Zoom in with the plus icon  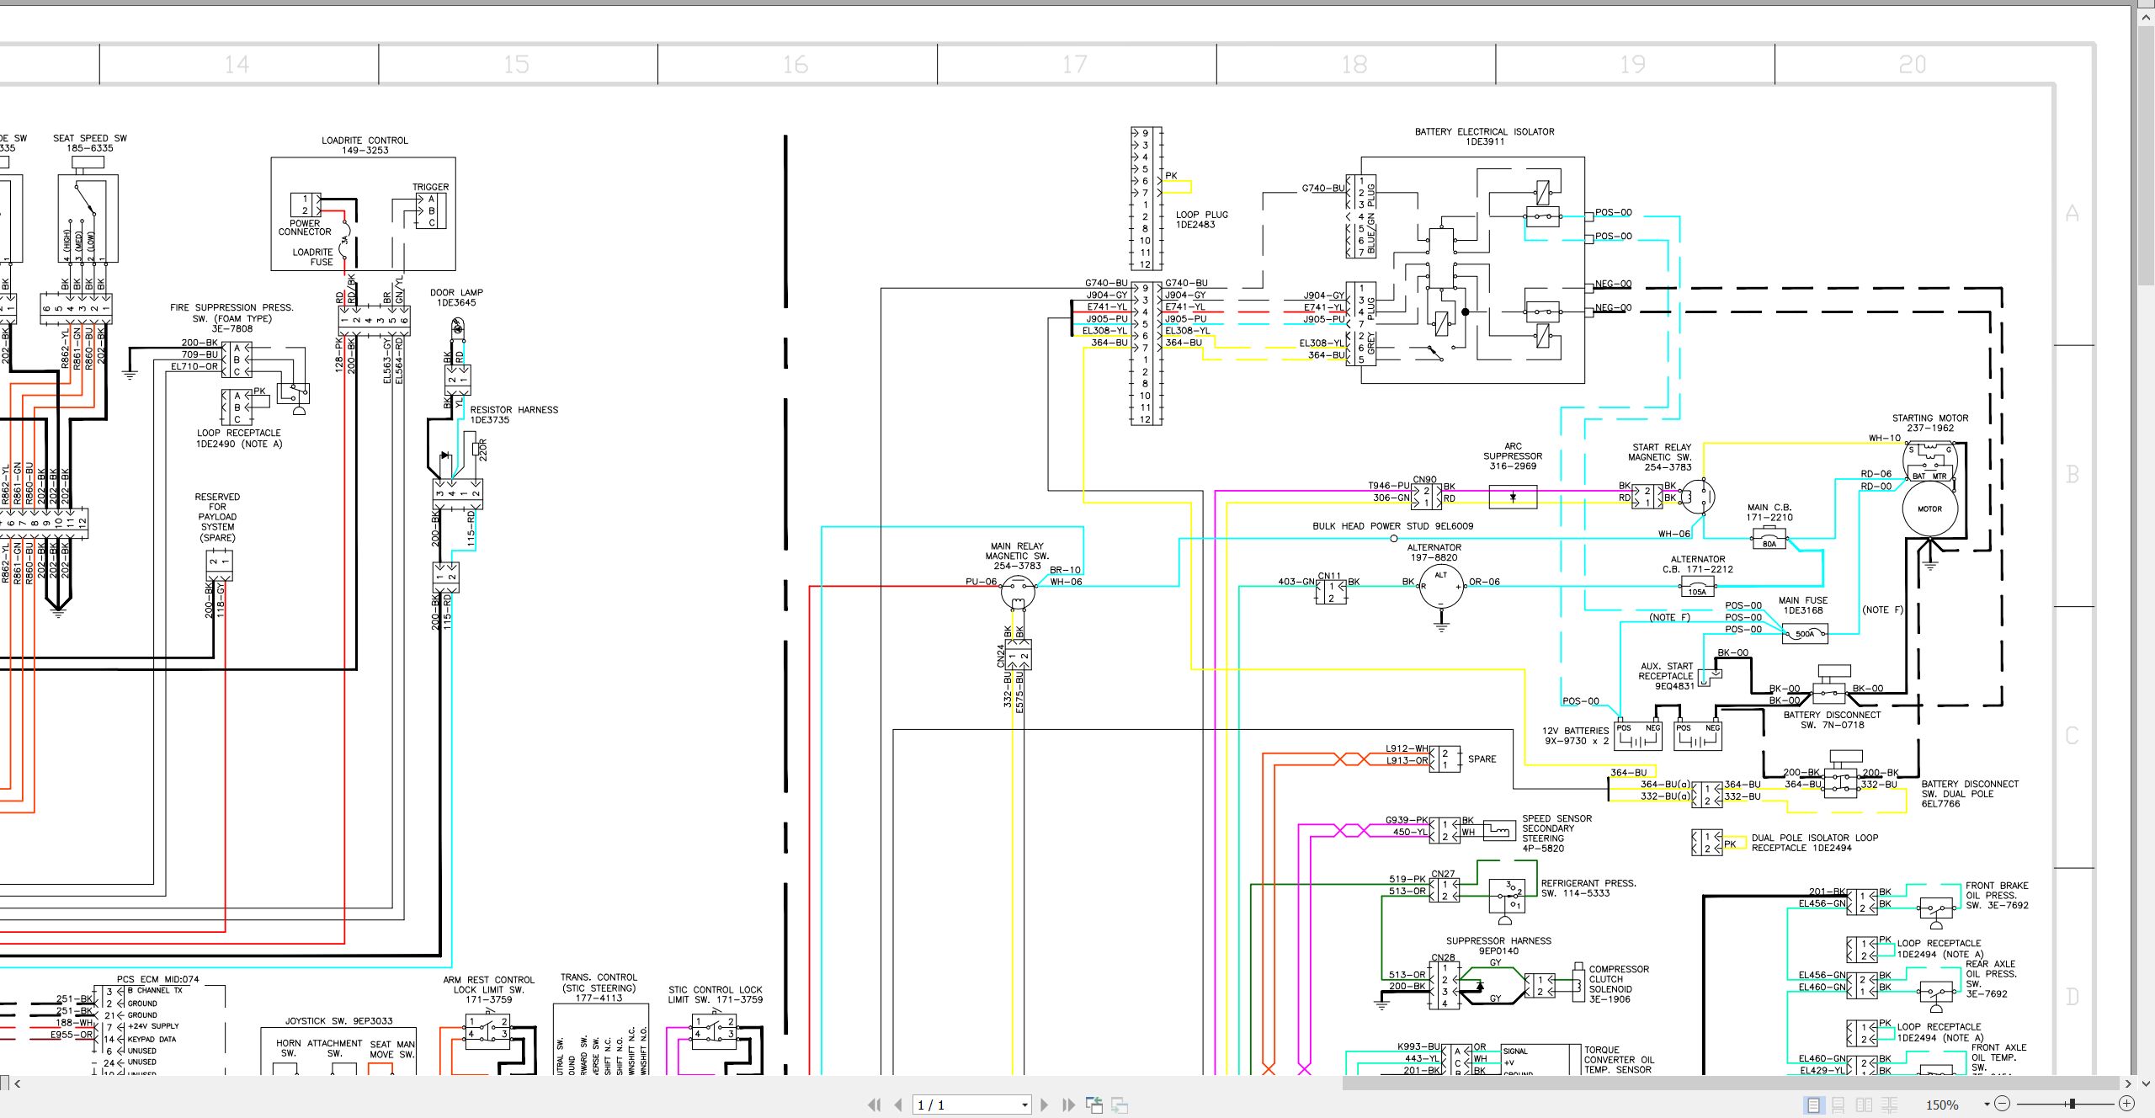pos(2126,1104)
